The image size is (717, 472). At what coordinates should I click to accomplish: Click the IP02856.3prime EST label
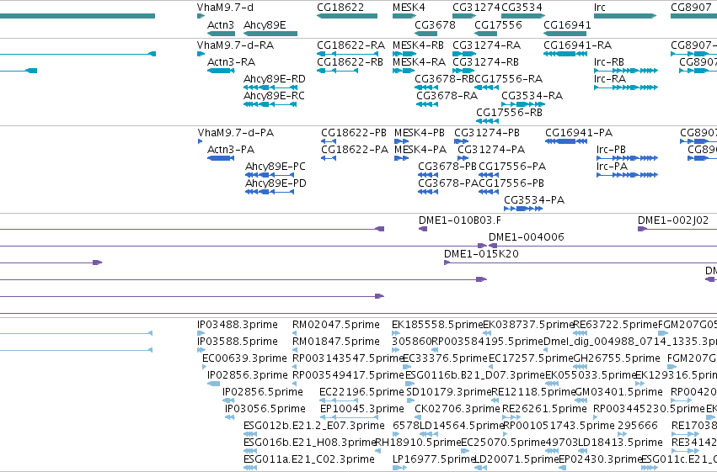(248, 375)
